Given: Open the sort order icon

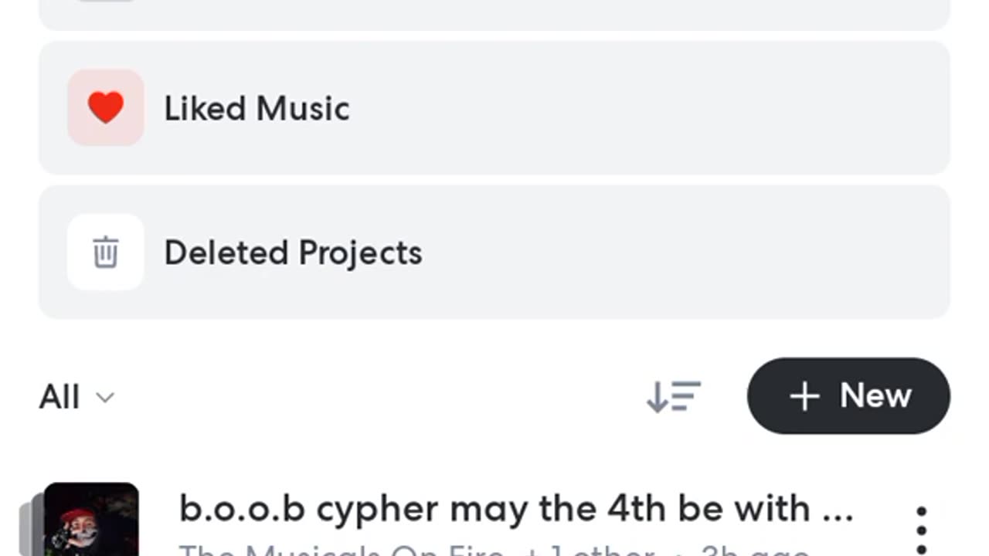Looking at the screenshot, I should pyautogui.click(x=674, y=396).
